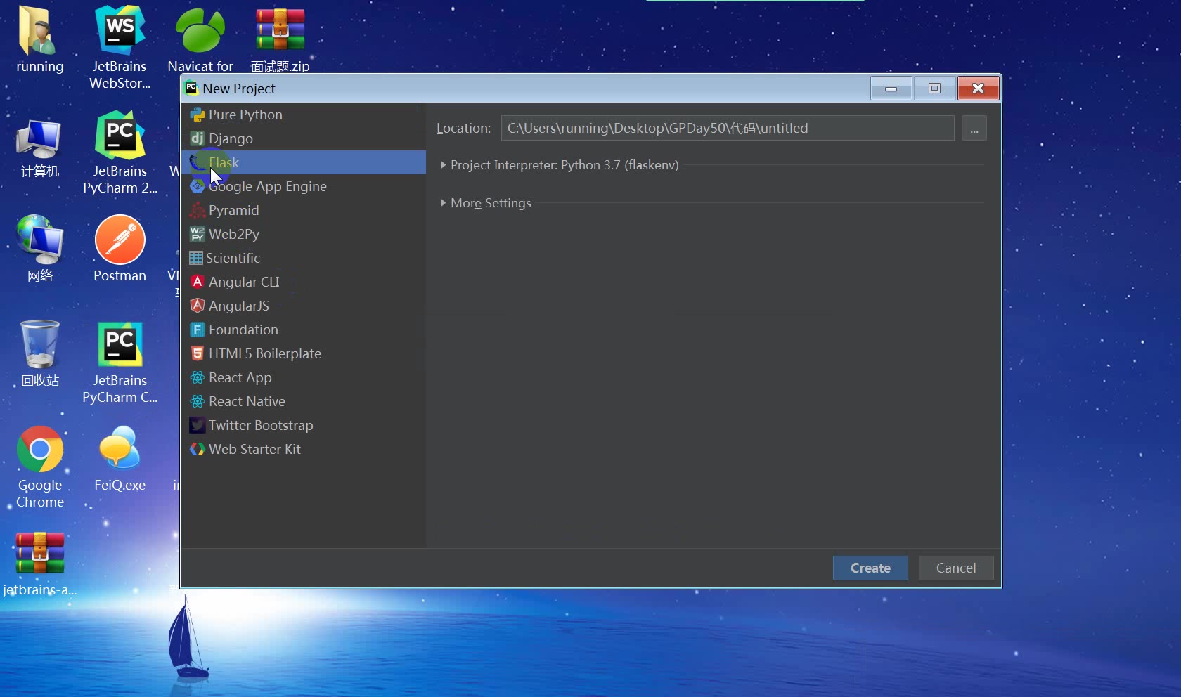Select the 面试题.zip archive icon

point(280,30)
